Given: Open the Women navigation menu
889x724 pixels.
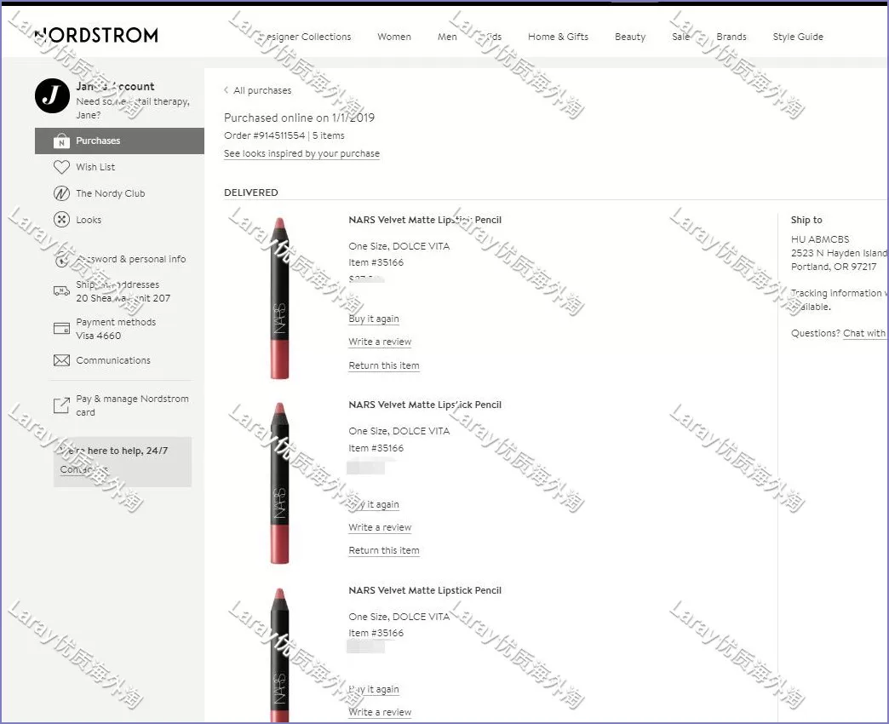Looking at the screenshot, I should click(394, 37).
